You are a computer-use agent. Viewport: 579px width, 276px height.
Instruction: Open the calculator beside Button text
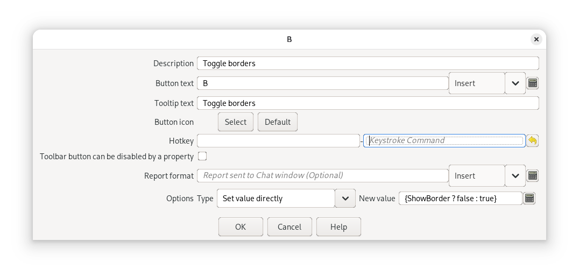click(532, 83)
